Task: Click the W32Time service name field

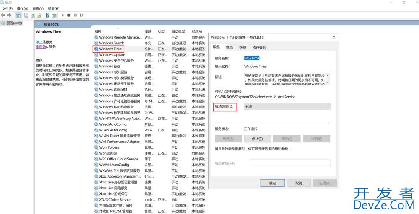Action: 252,58
